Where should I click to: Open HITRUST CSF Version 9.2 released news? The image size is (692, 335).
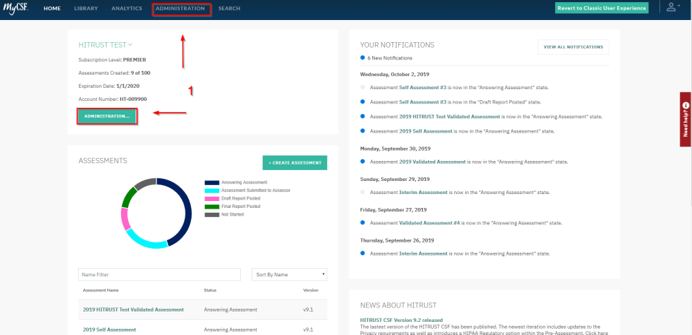point(401,320)
